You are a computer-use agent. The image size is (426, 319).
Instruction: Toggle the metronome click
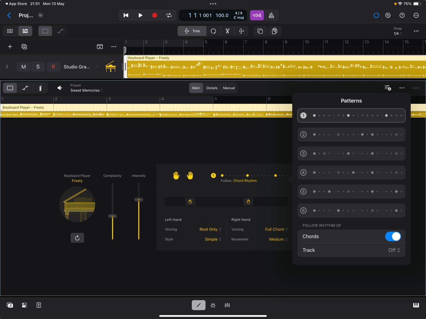coord(271,15)
